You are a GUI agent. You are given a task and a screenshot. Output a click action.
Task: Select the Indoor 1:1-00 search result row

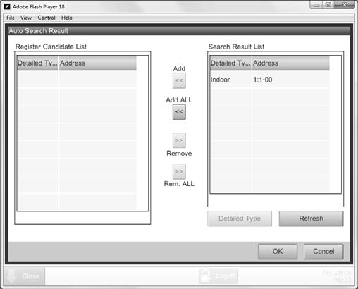tap(270, 80)
